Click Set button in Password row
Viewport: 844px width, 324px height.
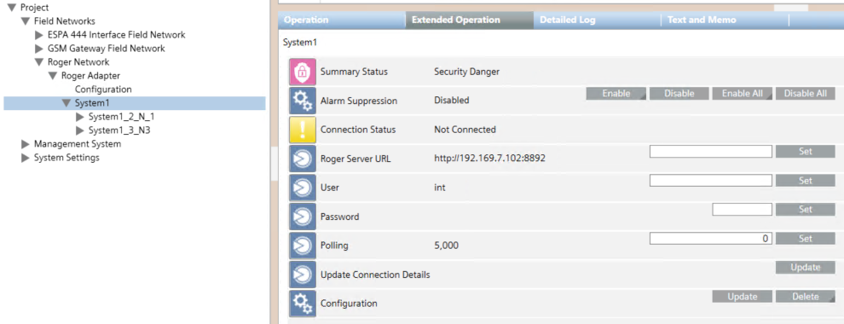click(x=806, y=210)
